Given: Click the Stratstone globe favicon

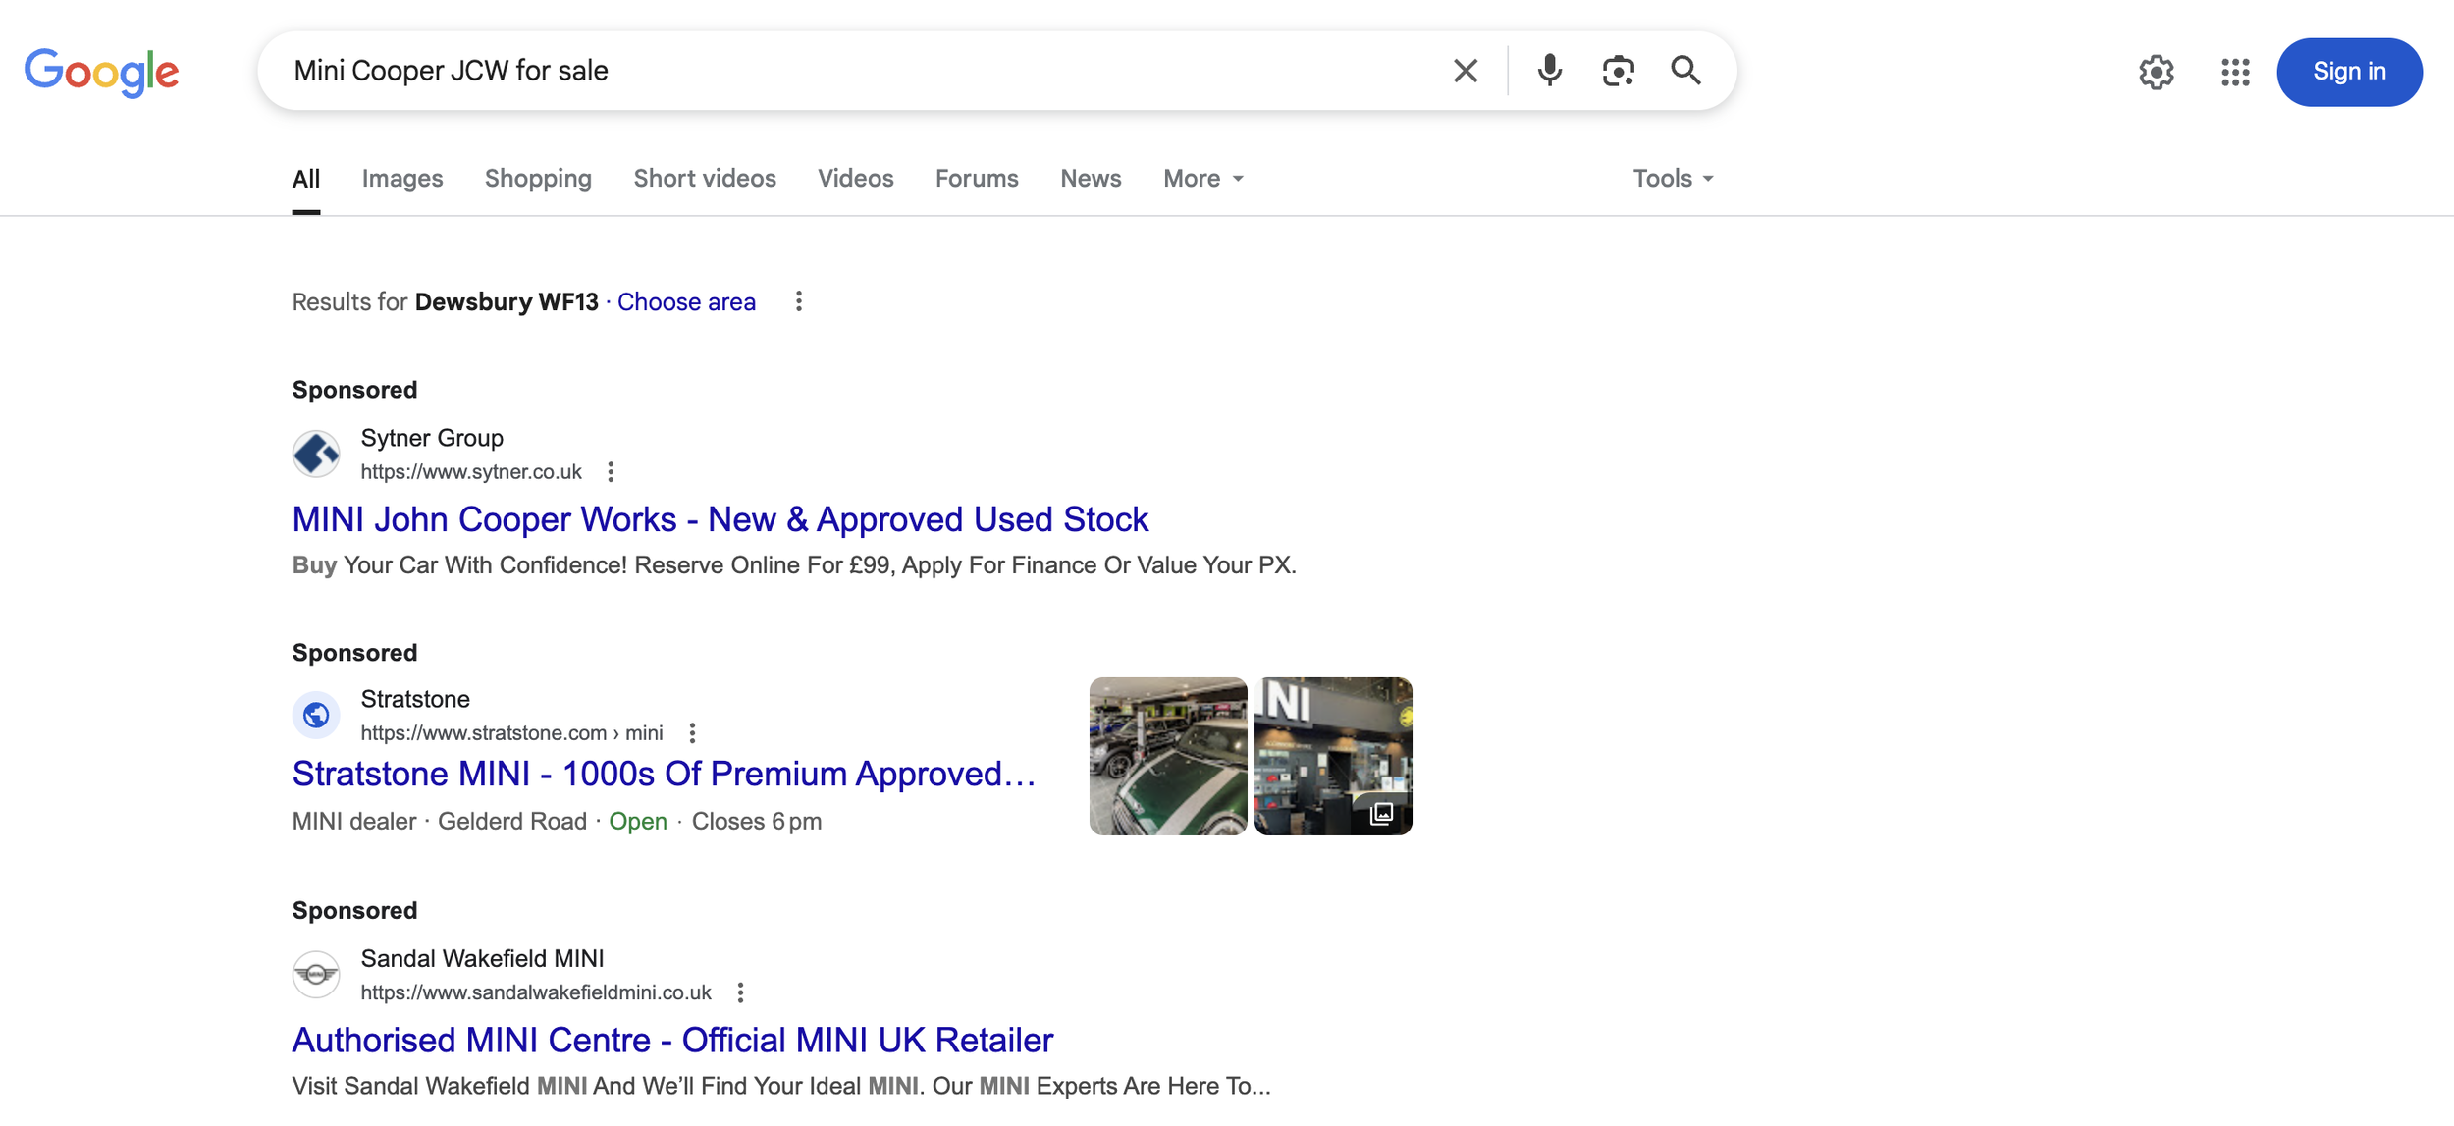Looking at the screenshot, I should [x=316, y=715].
